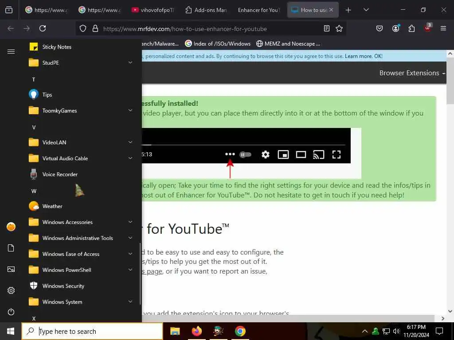Click the player settings gear

pos(266,155)
